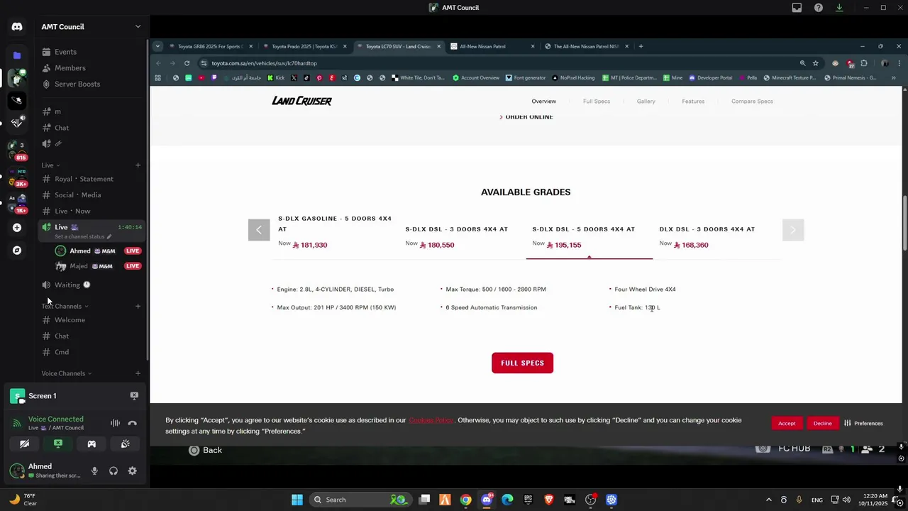
Task: Toggle screen share button
Action: click(x=58, y=444)
